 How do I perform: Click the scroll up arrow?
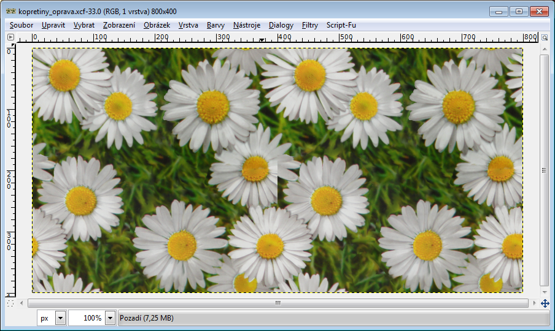tap(545, 49)
